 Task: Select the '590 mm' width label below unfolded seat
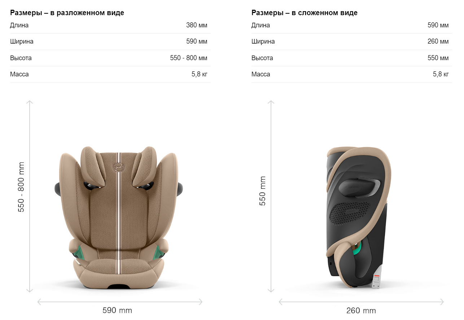click(x=117, y=311)
